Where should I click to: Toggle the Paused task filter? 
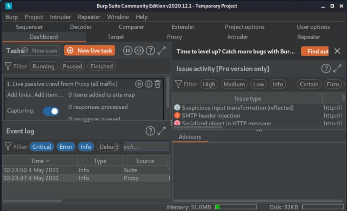[x=73, y=66]
